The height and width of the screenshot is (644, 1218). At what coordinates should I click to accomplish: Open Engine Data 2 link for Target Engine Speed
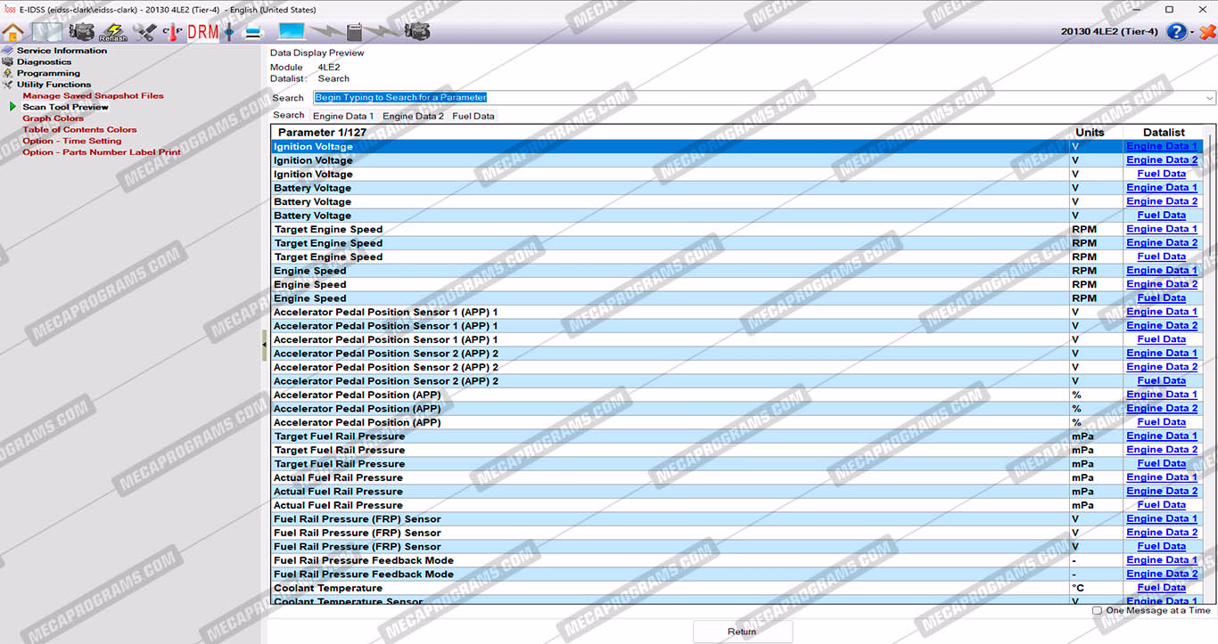(x=1161, y=243)
